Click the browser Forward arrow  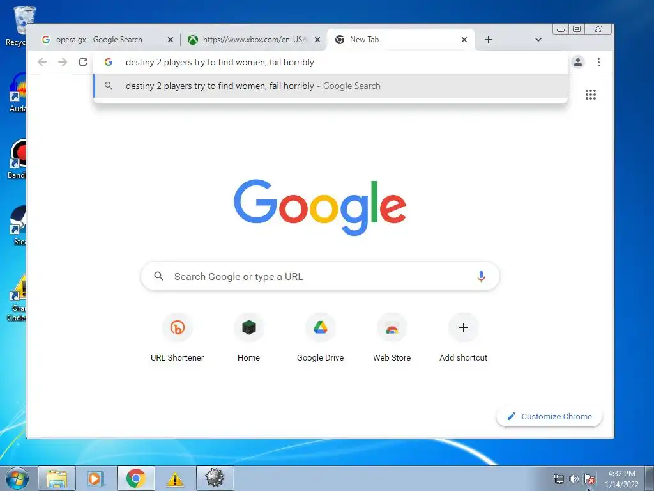63,62
